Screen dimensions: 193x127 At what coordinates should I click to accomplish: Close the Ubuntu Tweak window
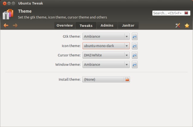5,3
